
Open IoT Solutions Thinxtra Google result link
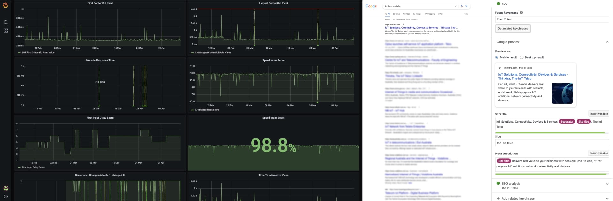(x=421, y=28)
